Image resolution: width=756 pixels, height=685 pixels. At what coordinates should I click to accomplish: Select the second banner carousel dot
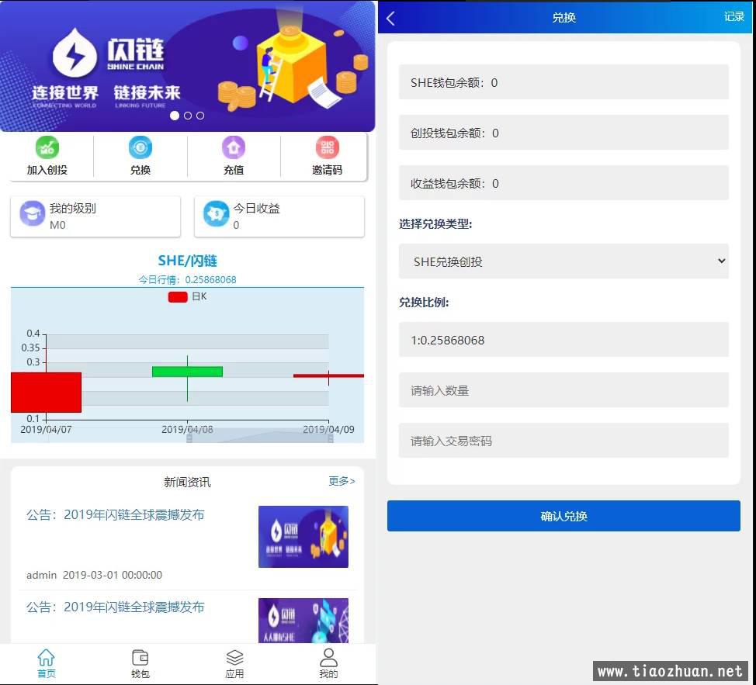[188, 116]
